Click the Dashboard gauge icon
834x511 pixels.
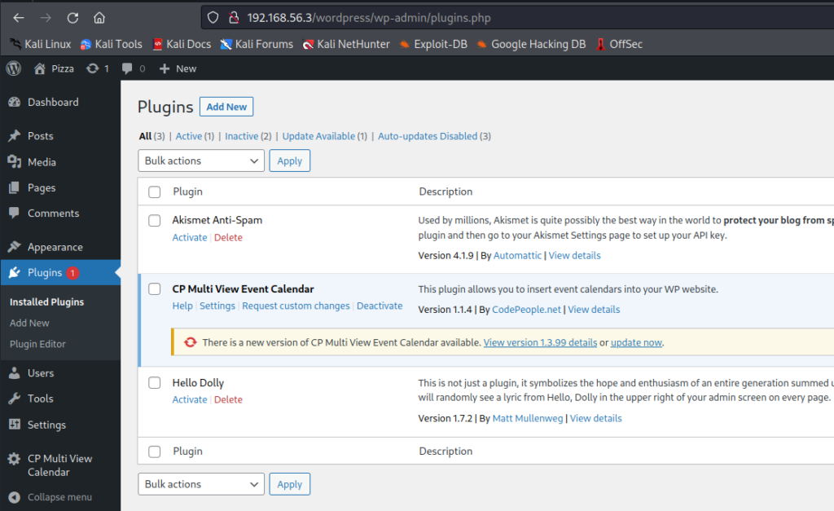pos(15,102)
